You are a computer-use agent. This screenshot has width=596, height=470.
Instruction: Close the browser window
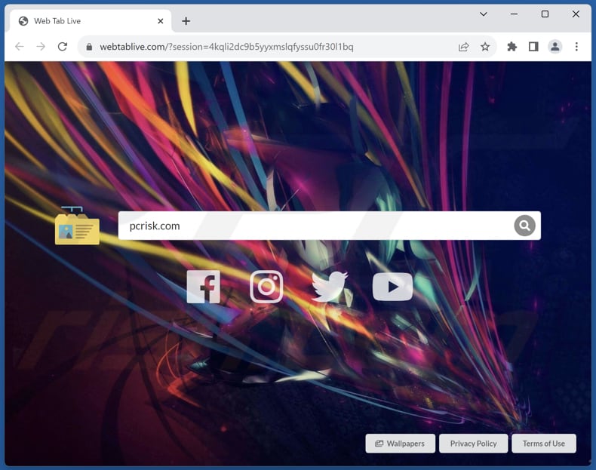point(576,14)
